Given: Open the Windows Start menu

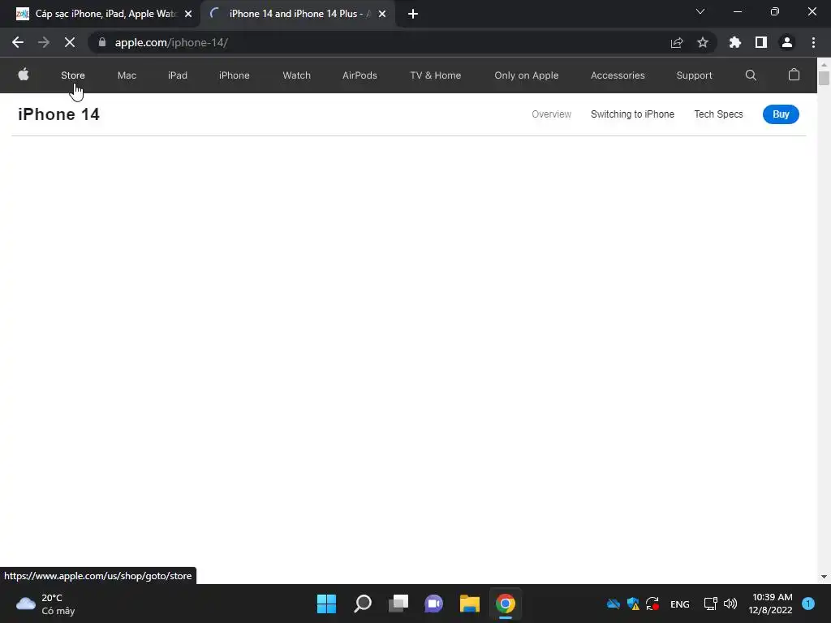Looking at the screenshot, I should [326, 604].
